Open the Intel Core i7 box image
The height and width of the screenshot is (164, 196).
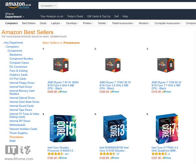coord(167,129)
